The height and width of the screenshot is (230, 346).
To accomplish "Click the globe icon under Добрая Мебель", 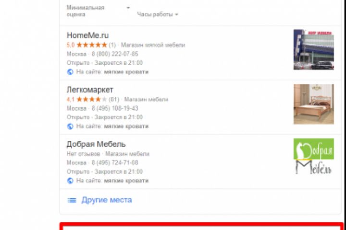I will pyautogui.click(x=70, y=181).
